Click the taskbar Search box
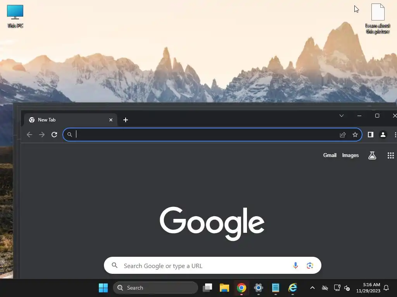This screenshot has width=397, height=297. click(x=155, y=288)
